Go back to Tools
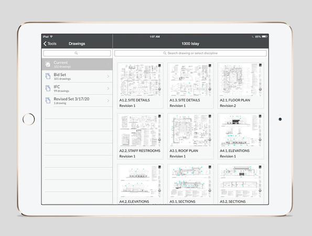 point(50,44)
